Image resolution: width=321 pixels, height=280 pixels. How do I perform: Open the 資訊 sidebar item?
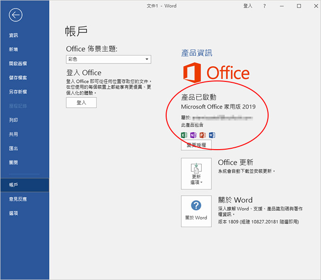[14, 35]
